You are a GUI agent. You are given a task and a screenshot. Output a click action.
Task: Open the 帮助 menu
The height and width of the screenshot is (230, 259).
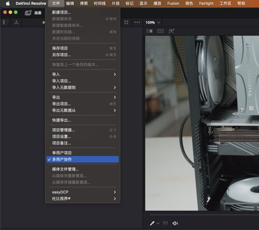241,3
